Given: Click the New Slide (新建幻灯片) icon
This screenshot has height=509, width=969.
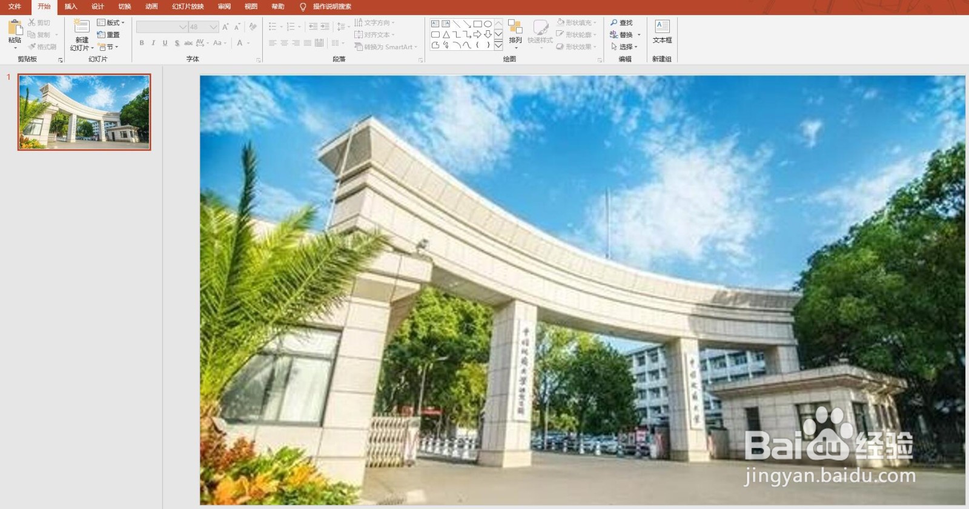Looking at the screenshot, I should click(82, 26).
